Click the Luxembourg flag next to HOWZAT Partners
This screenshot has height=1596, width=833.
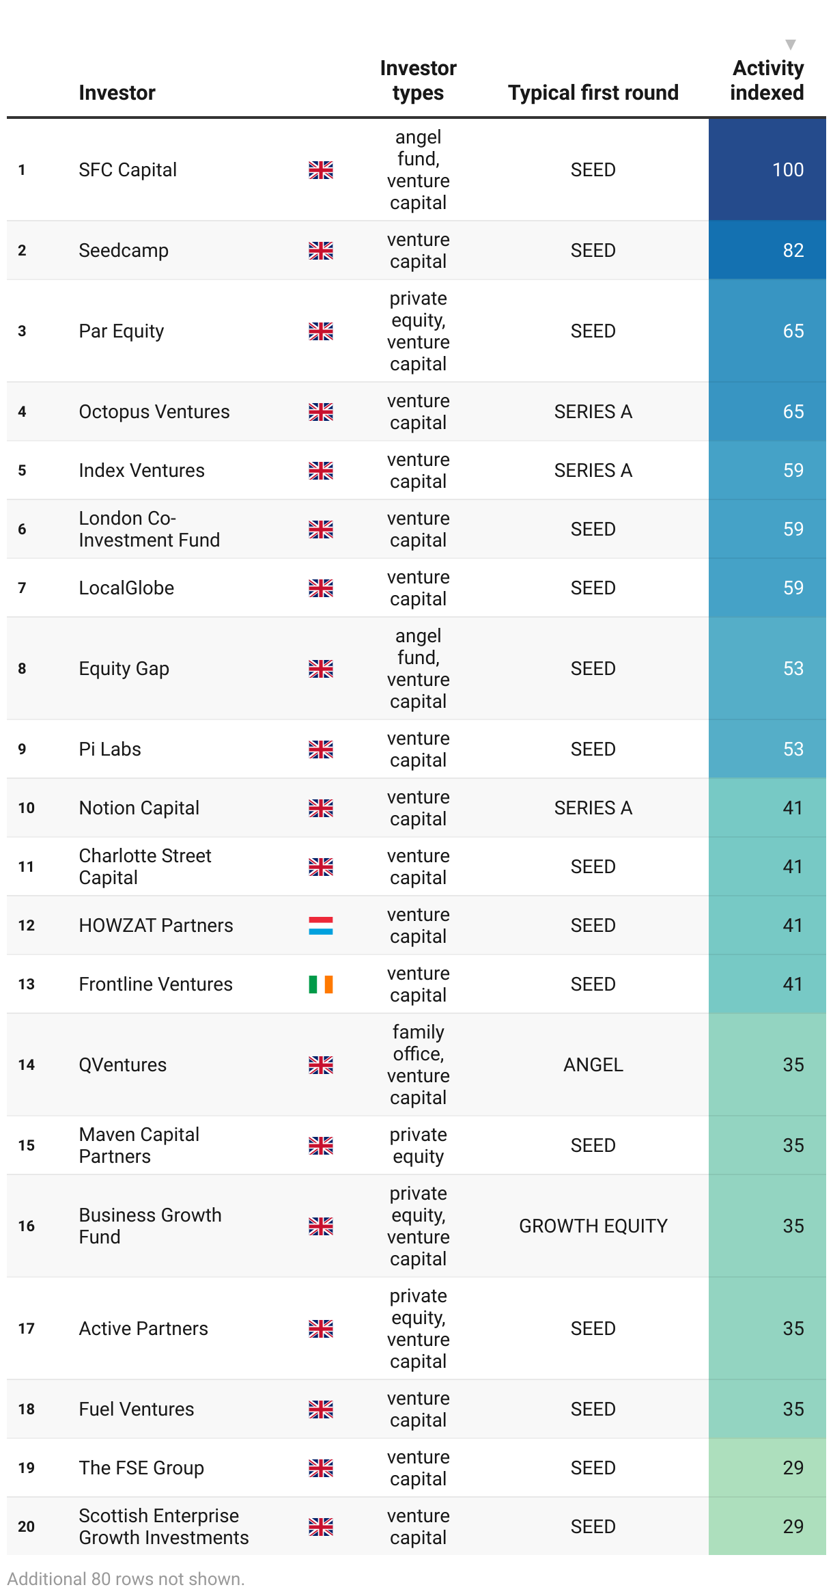click(x=320, y=926)
